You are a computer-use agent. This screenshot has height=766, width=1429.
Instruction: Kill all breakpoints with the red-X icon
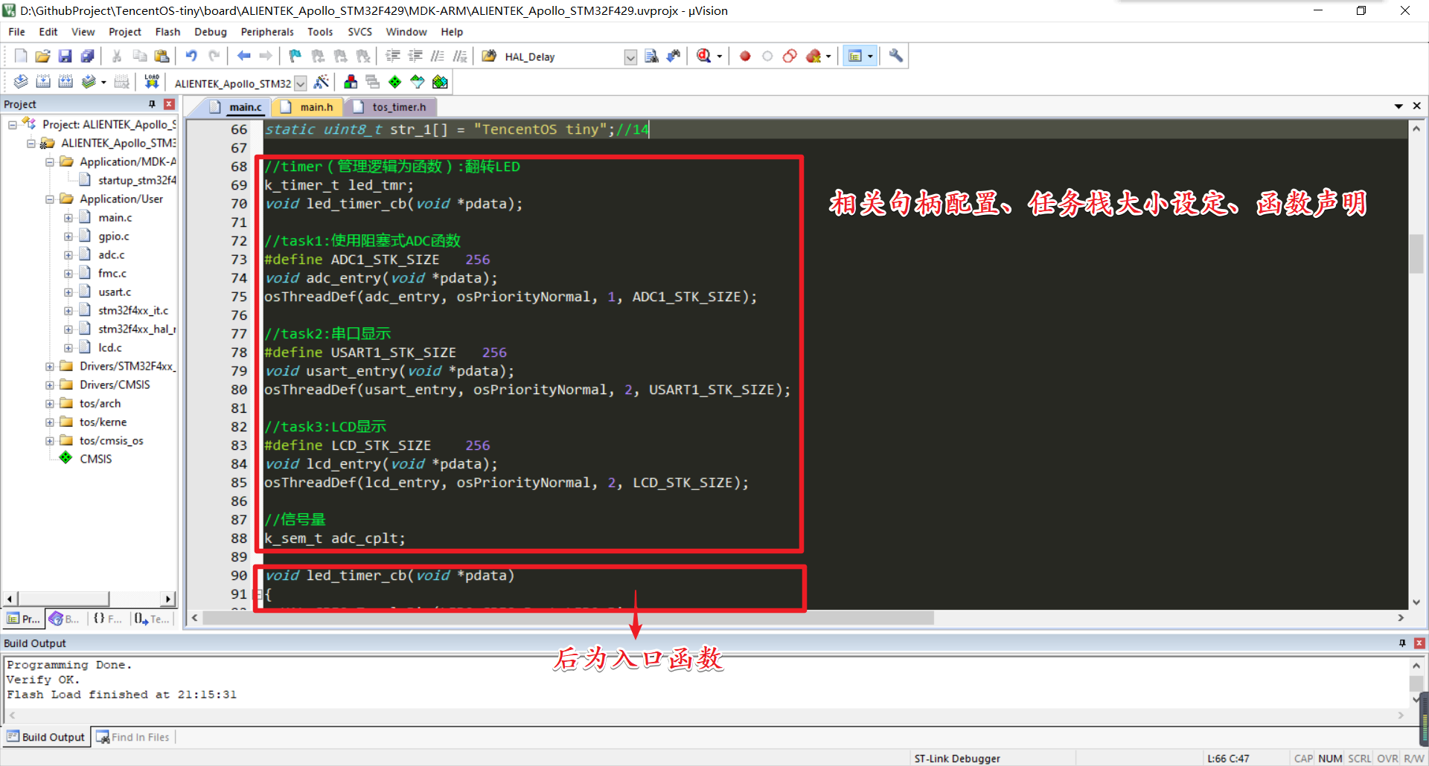click(813, 56)
